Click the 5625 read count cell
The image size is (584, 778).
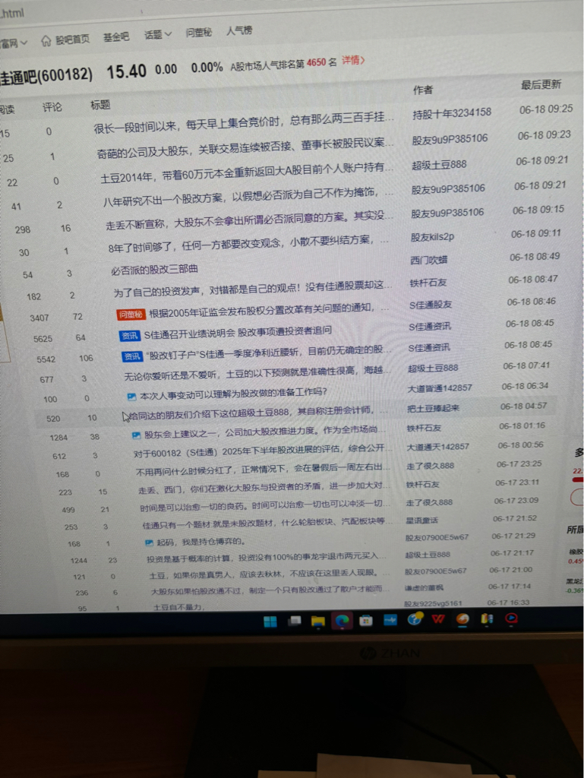tap(43, 340)
